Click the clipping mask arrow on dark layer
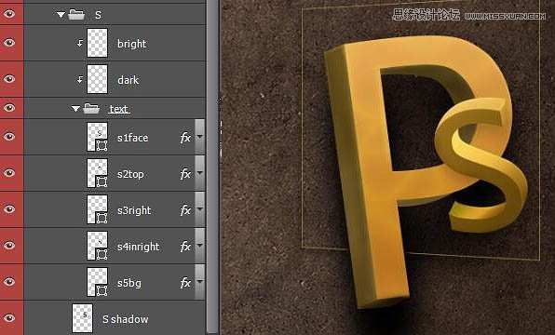The image size is (555, 335). tap(80, 80)
